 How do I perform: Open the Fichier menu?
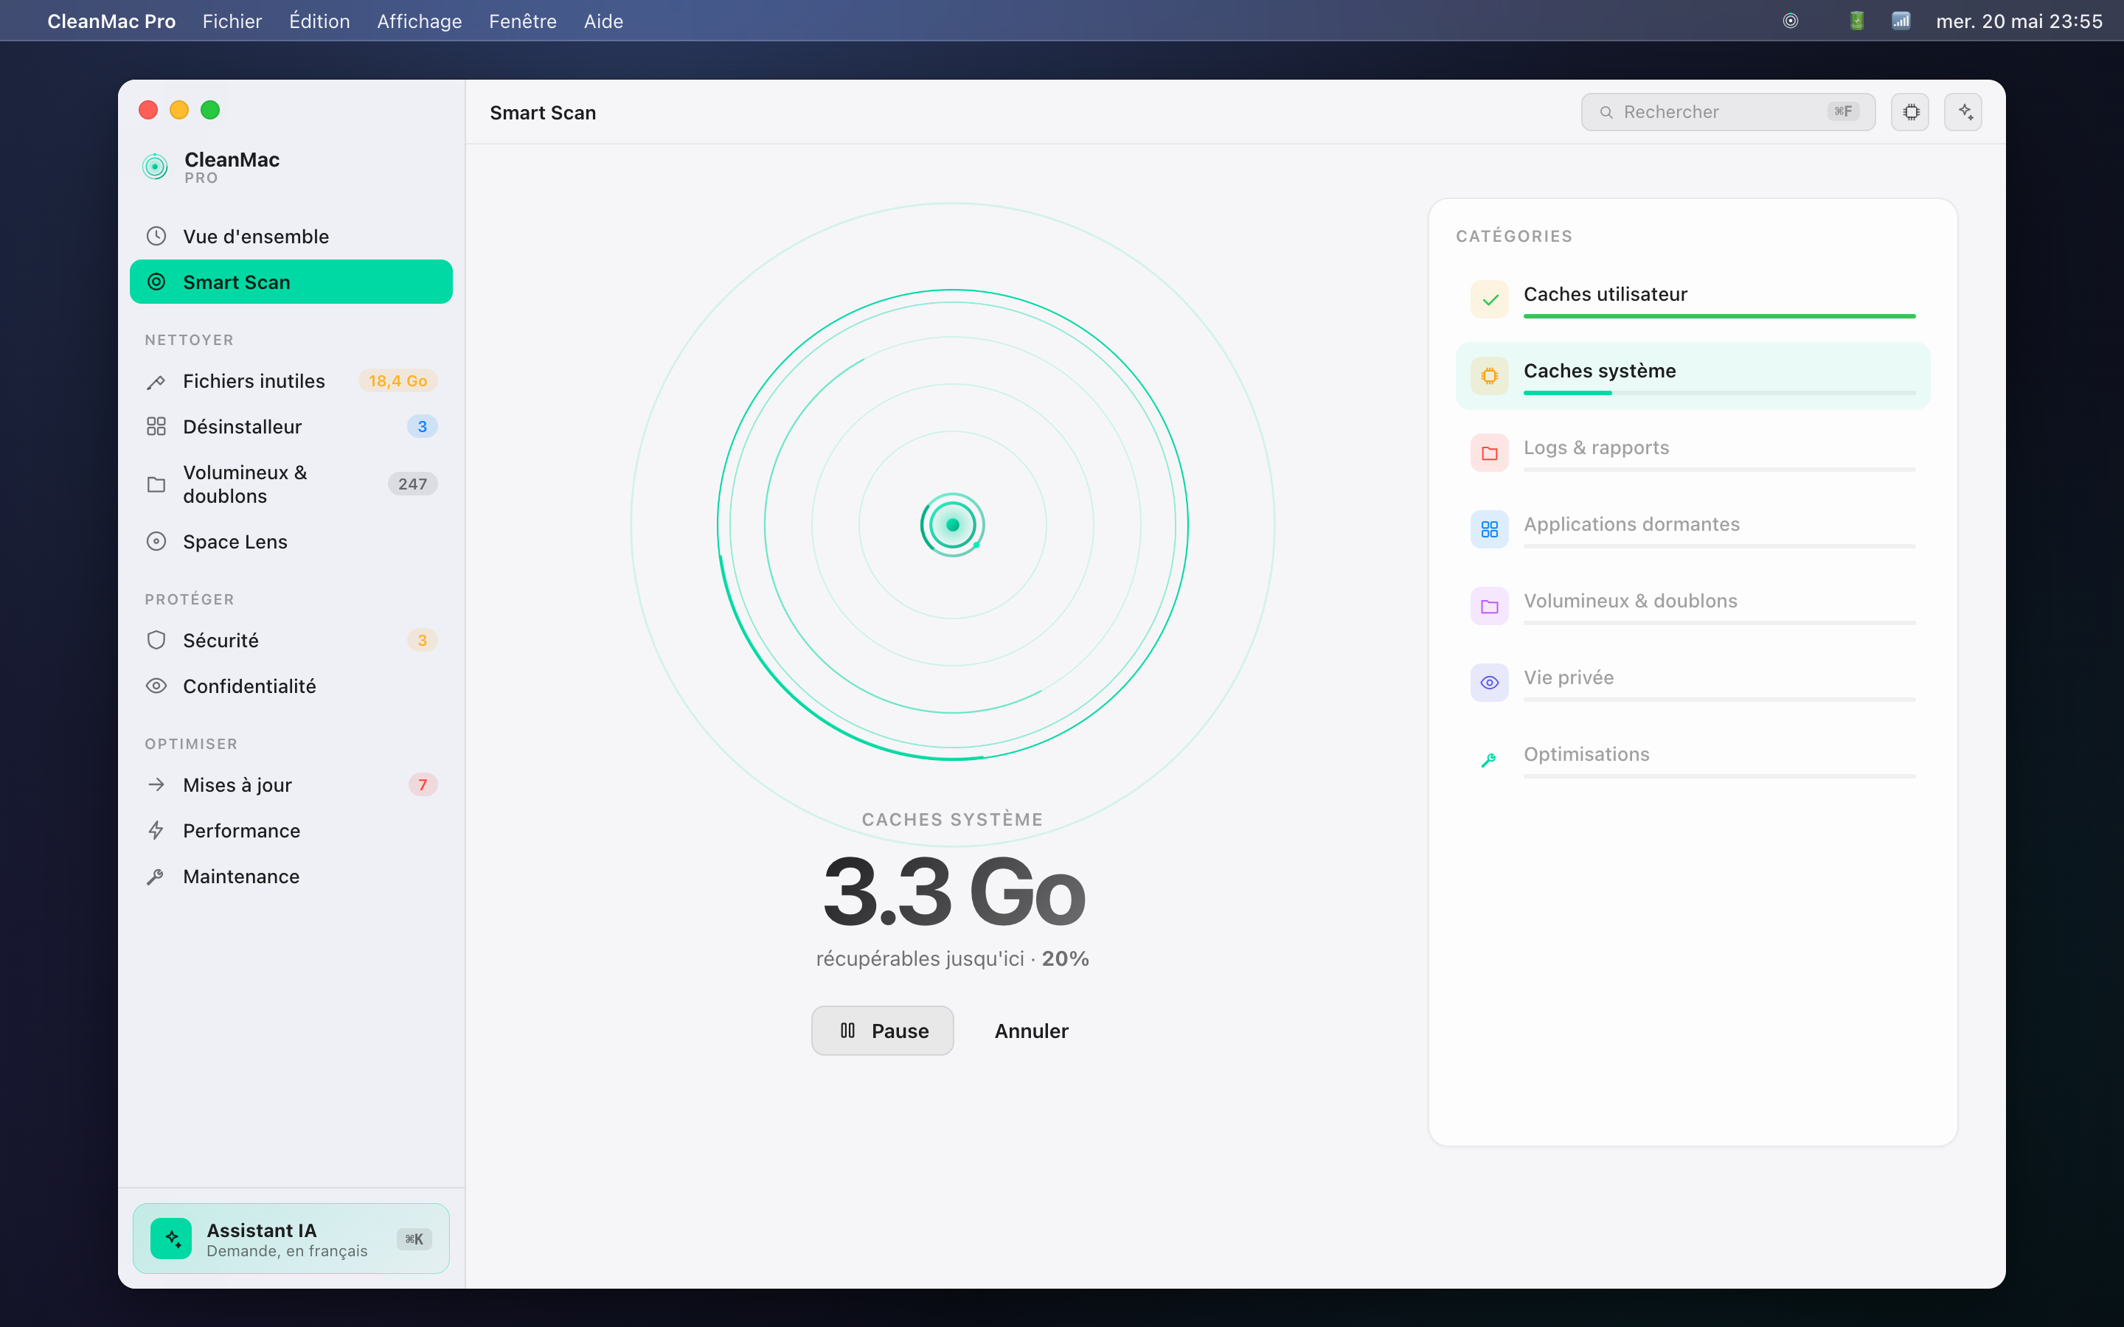click(232, 21)
